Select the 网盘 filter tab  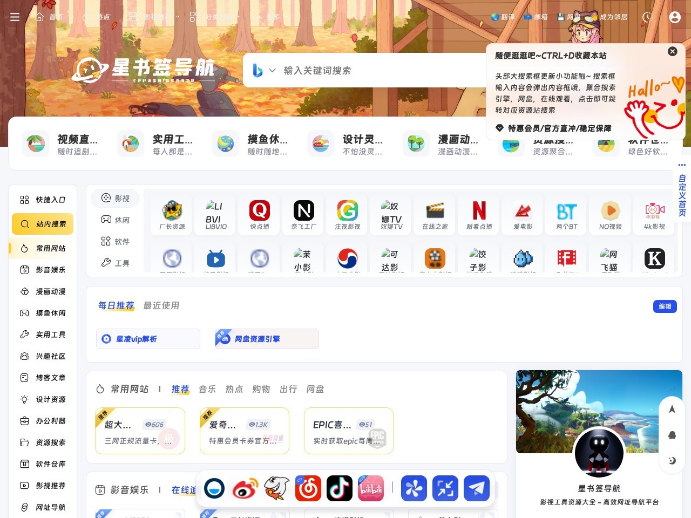pos(316,389)
